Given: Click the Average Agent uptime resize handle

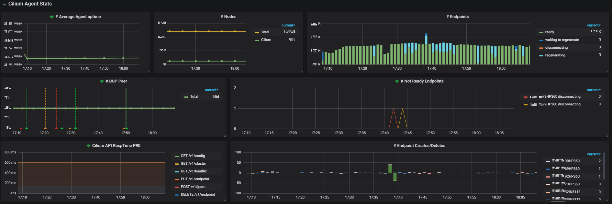Looking at the screenshot, I should point(149,71).
